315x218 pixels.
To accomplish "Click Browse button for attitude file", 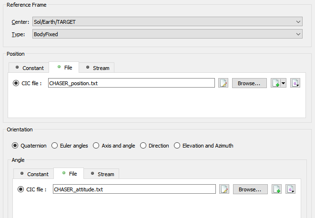I will [x=250, y=189].
